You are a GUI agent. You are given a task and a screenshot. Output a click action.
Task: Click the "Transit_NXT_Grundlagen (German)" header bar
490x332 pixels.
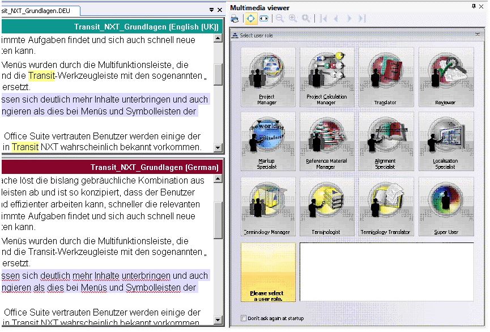click(x=112, y=167)
